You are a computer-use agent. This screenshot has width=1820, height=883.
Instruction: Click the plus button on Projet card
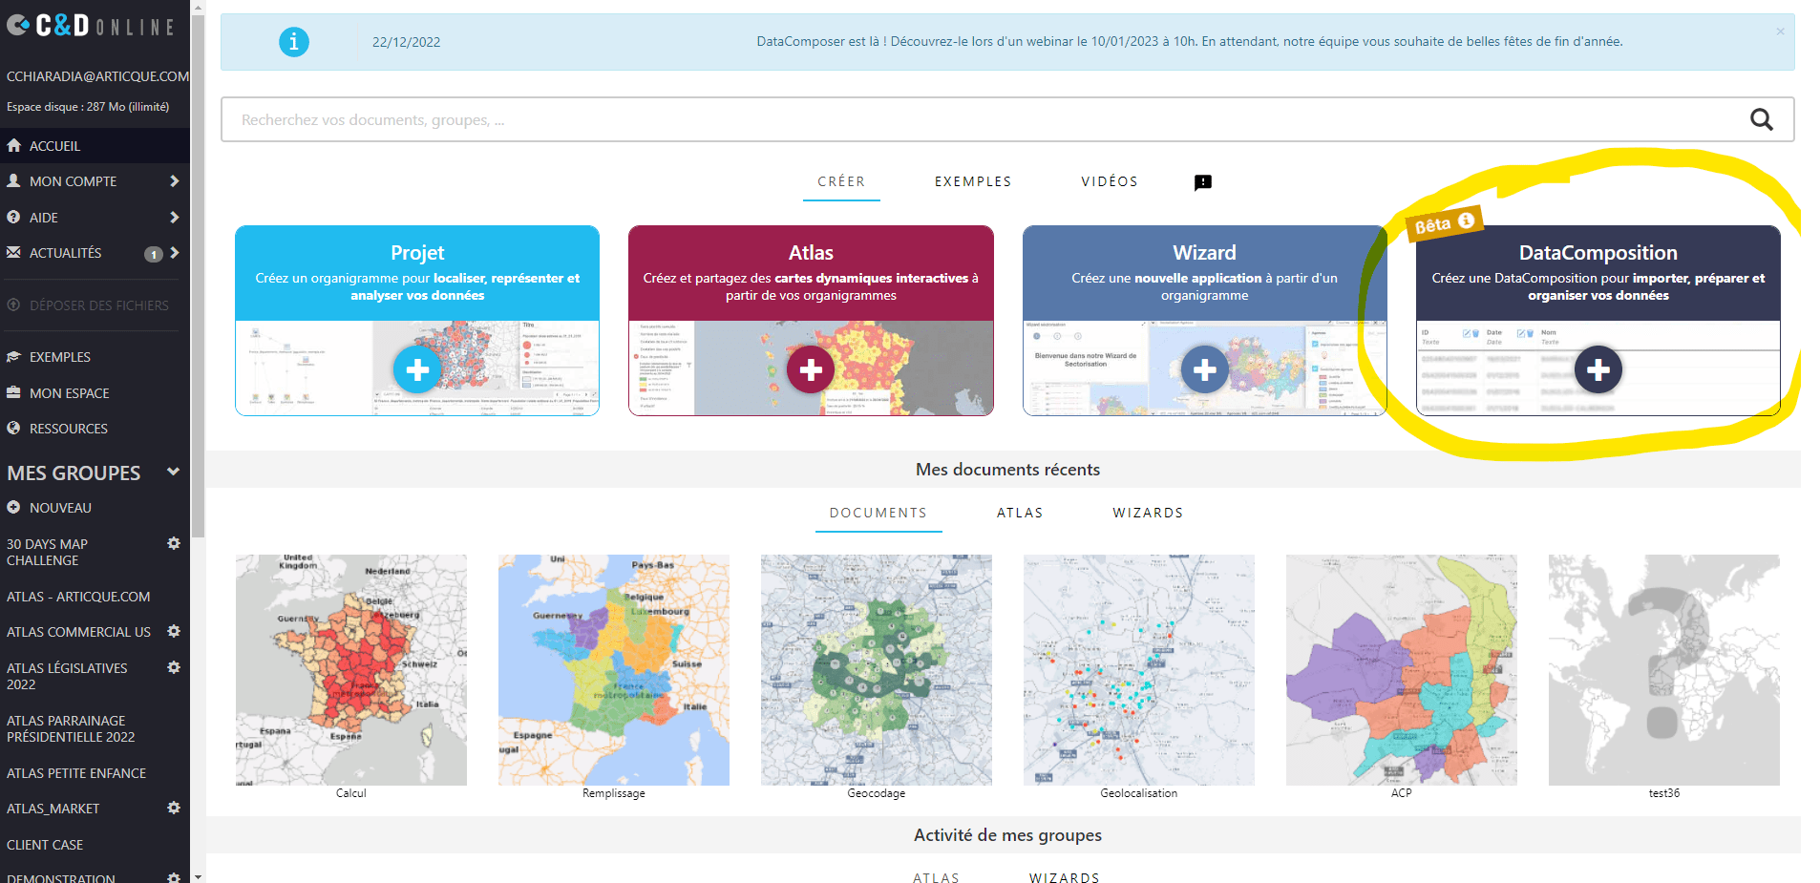pyautogui.click(x=417, y=369)
